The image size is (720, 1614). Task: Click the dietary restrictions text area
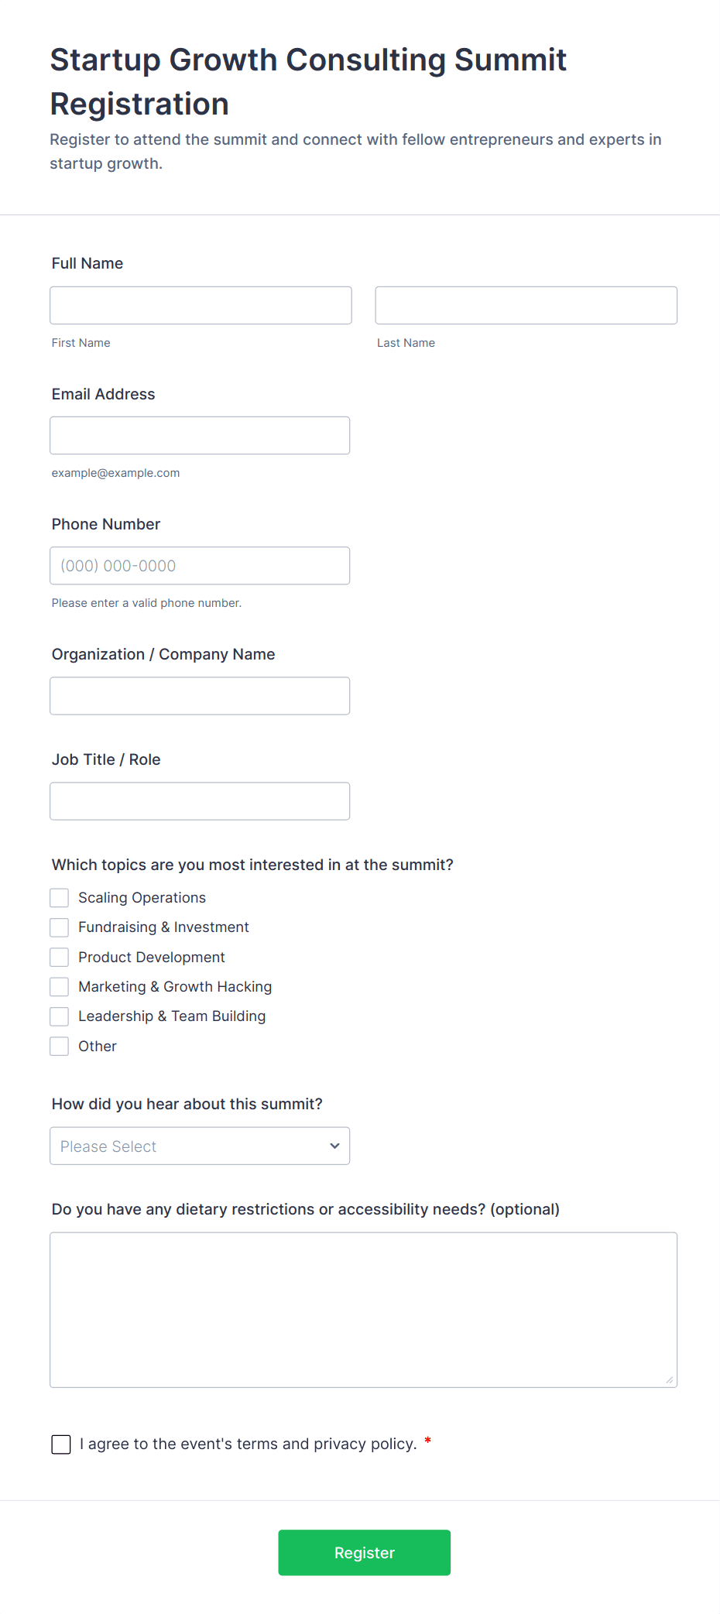coord(363,1310)
